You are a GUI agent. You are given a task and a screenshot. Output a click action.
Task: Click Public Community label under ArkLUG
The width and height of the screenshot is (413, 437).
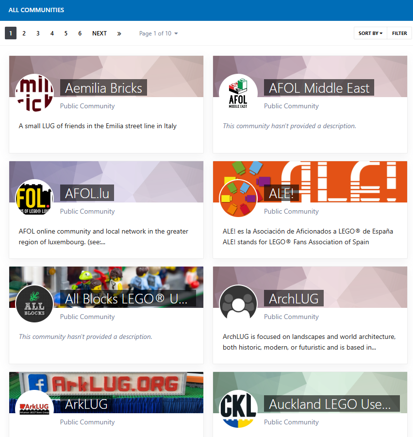point(87,422)
